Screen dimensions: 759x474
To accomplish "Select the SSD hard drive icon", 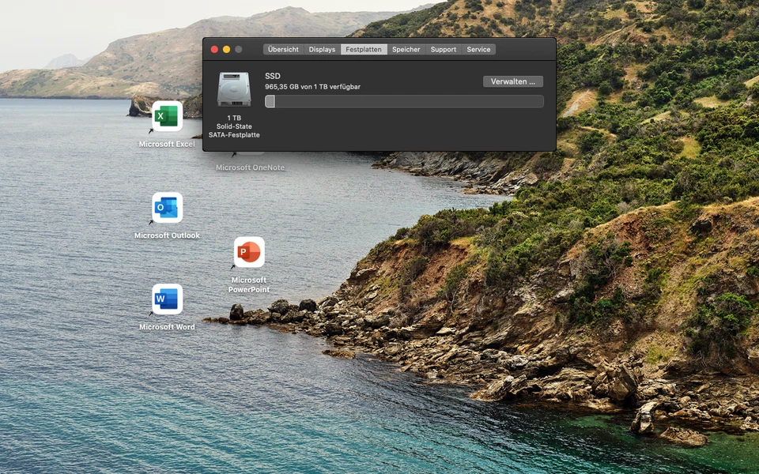I will tap(234, 89).
